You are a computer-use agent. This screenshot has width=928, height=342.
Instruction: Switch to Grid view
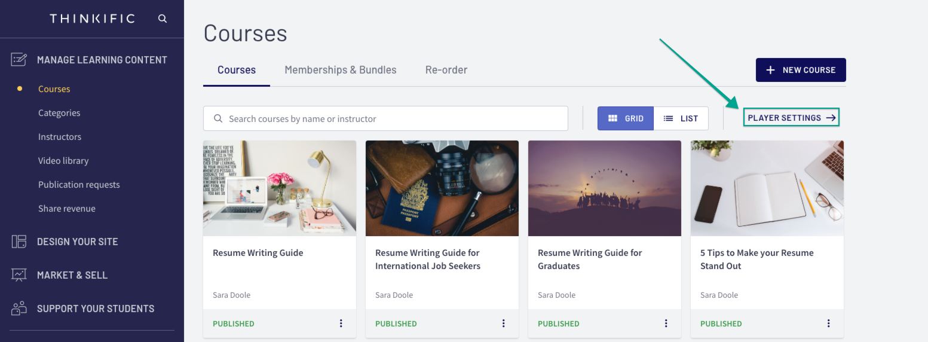pos(626,118)
